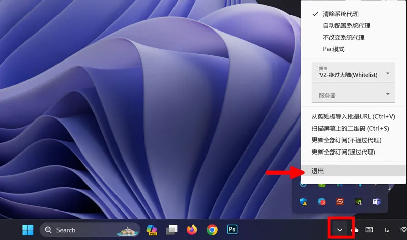
Task: Click the Microsoft Teams tray icon
Action: tap(377, 202)
